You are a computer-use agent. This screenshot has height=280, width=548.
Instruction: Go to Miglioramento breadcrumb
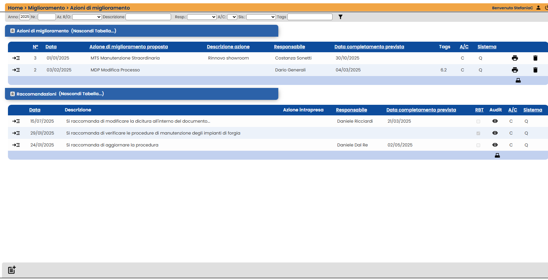click(46, 8)
